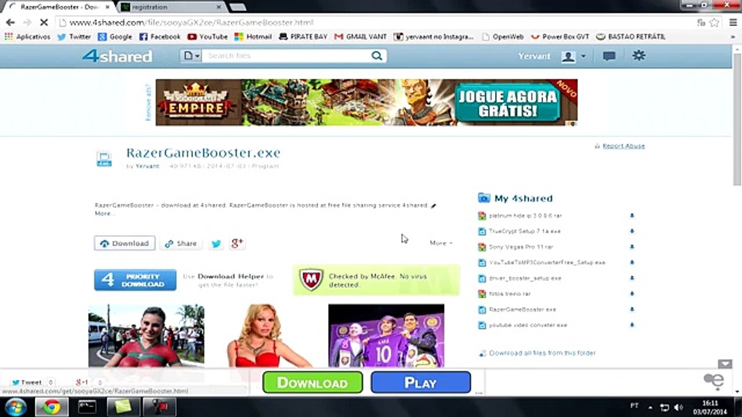
Task: Show hidden system tray icons
Action: [650, 407]
